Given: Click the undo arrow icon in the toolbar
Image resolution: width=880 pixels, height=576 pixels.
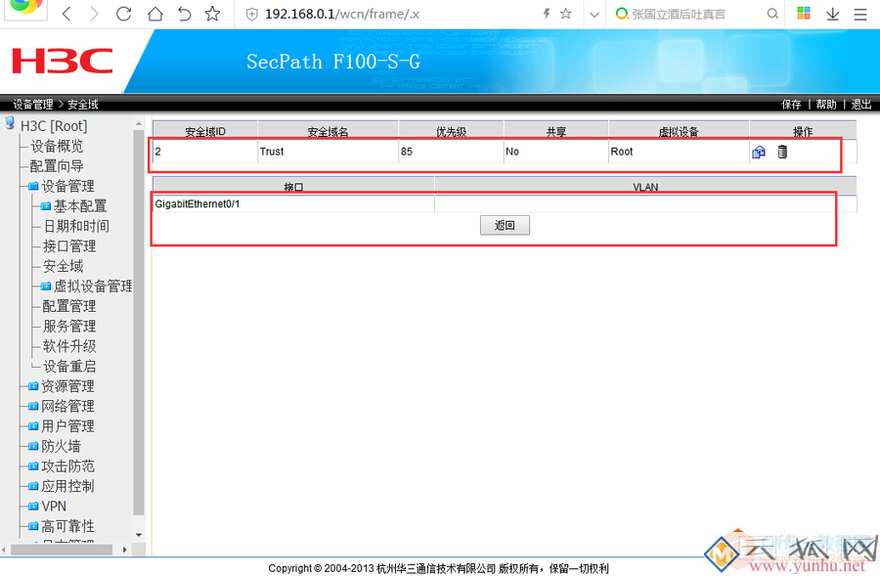Looking at the screenshot, I should point(185,14).
